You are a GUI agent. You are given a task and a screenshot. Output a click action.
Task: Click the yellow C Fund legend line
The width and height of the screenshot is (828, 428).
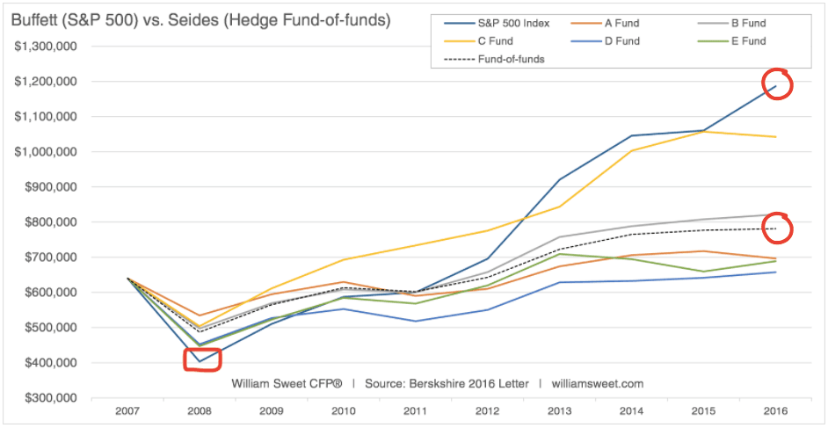point(458,40)
